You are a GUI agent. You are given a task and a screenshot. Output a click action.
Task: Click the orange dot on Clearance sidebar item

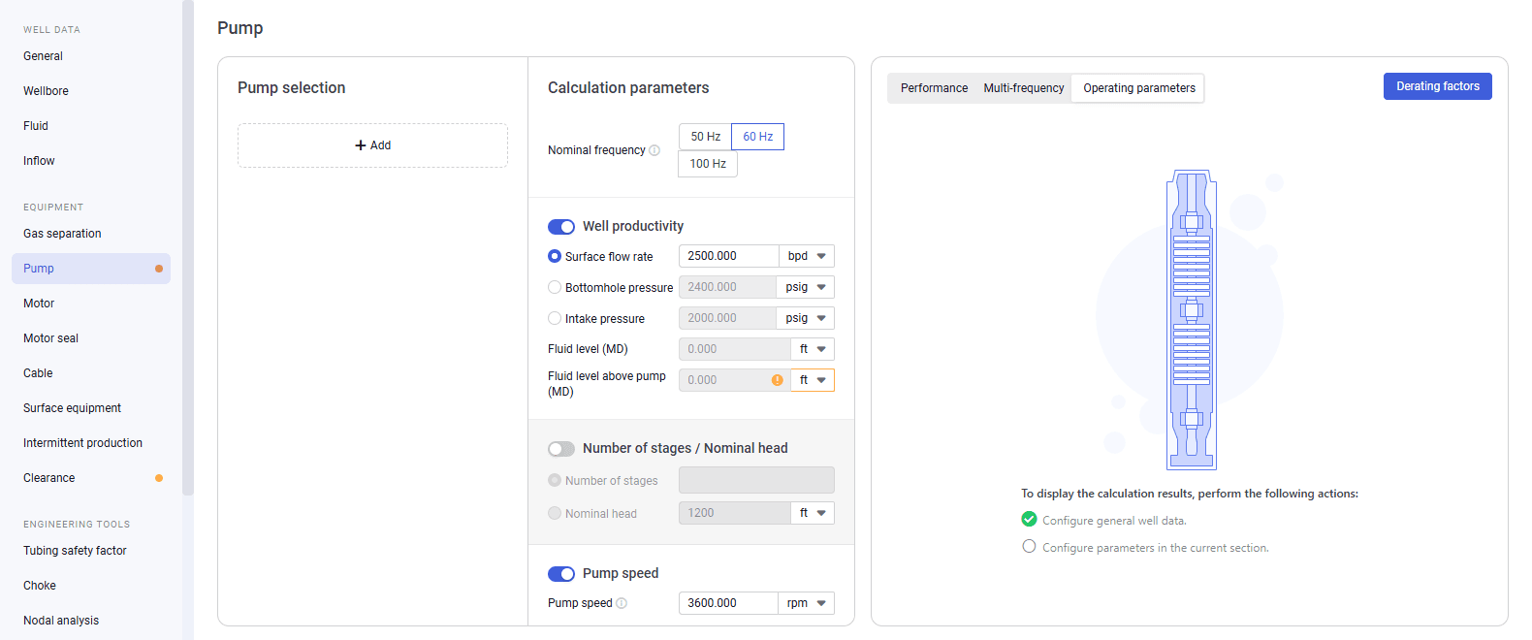[x=159, y=478]
